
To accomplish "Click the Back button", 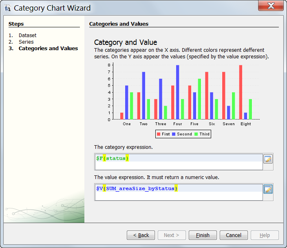I will pyautogui.click(x=141, y=235).
